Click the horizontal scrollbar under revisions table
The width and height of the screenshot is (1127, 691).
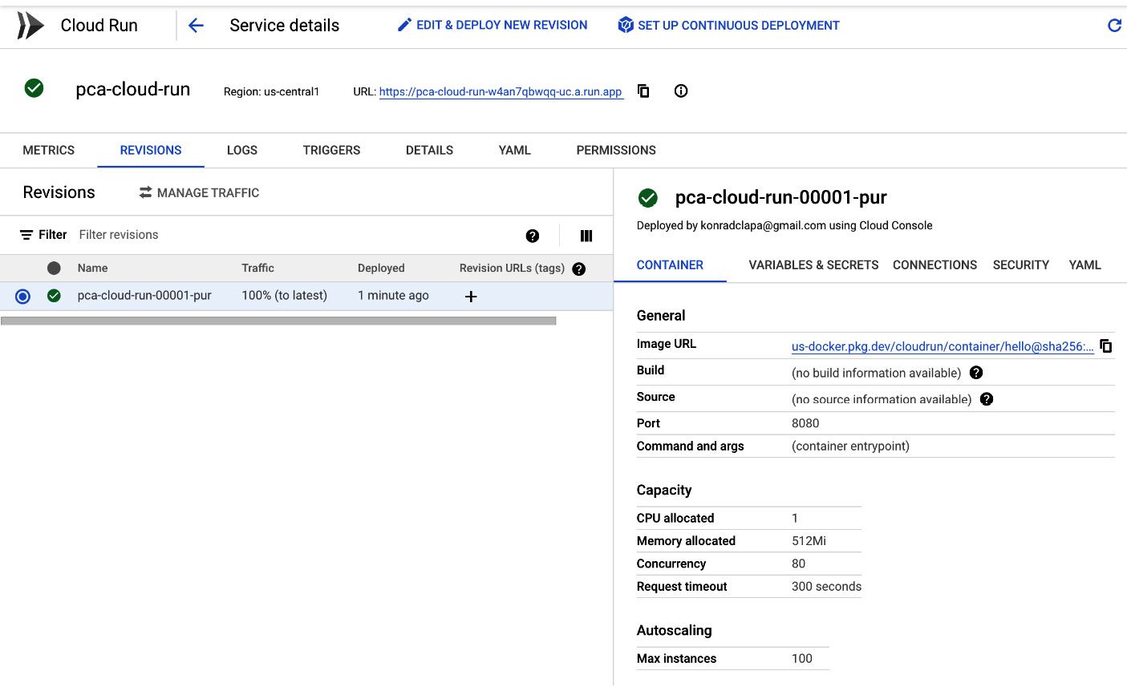point(278,321)
